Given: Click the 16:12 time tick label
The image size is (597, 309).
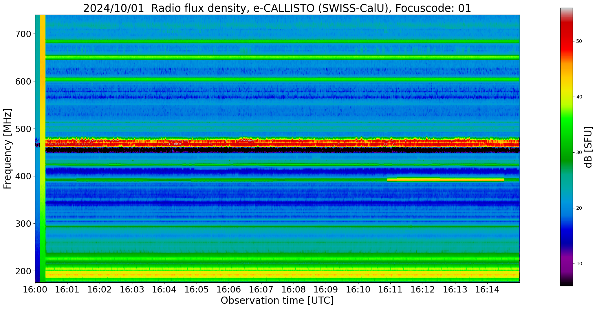Looking at the screenshot, I should click(423, 290).
